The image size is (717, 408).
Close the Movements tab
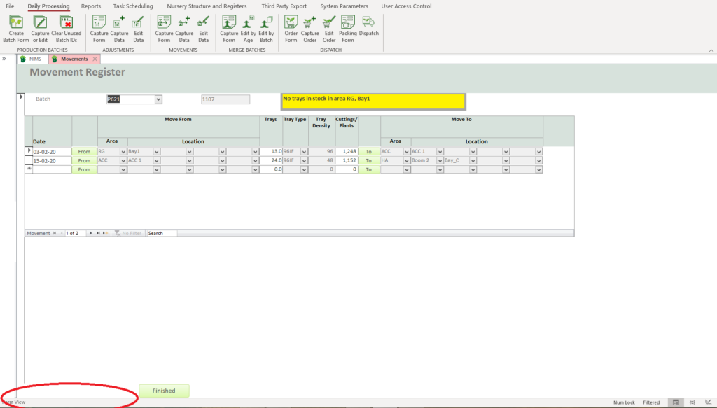pyautogui.click(x=95, y=59)
